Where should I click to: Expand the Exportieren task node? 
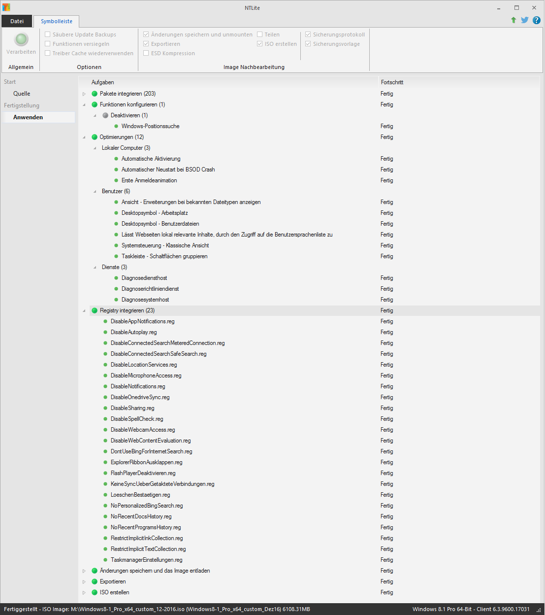point(84,581)
